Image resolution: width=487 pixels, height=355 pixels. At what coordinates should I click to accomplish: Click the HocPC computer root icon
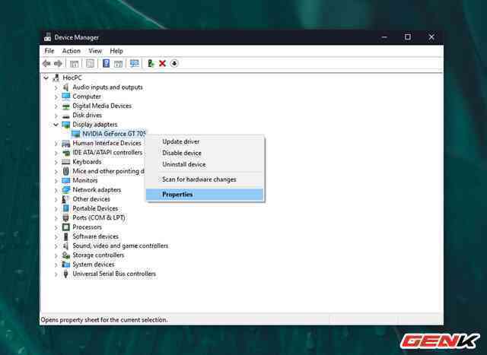[56, 78]
